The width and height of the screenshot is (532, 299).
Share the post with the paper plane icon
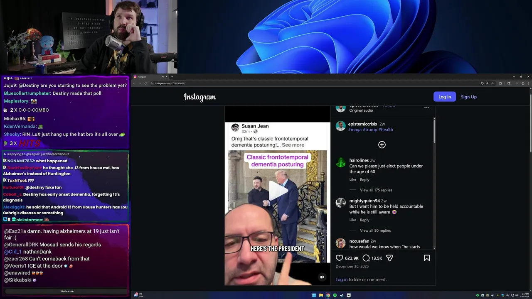pyautogui.click(x=389, y=258)
